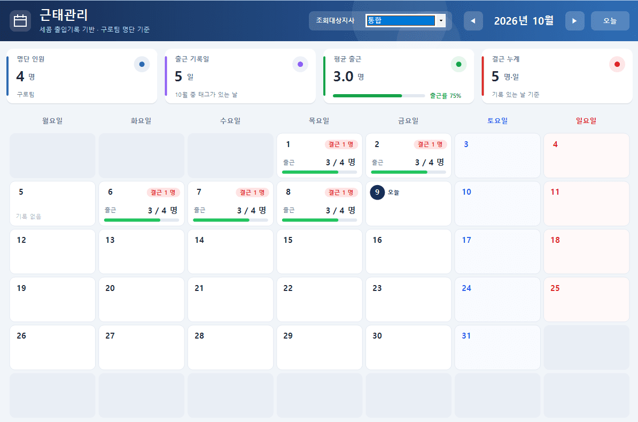Click attendance progress bar on October 7
Viewport: 638px width, 422px height.
[x=230, y=220]
